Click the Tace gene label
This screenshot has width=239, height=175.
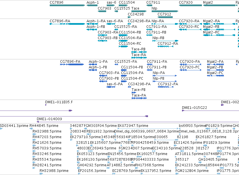click(135, 8)
